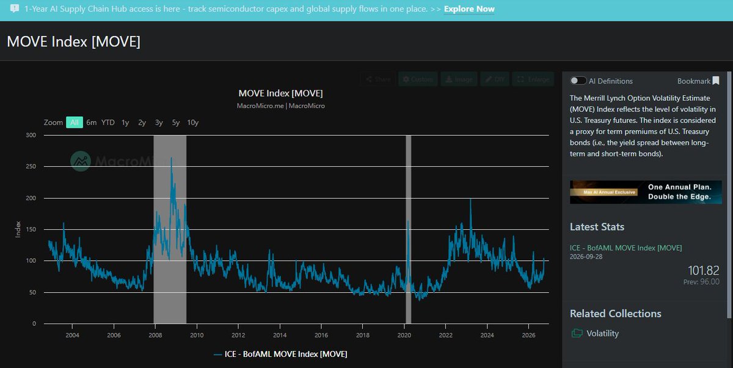Click the 2008 x-axis label
The height and width of the screenshot is (368, 733).
coord(155,335)
